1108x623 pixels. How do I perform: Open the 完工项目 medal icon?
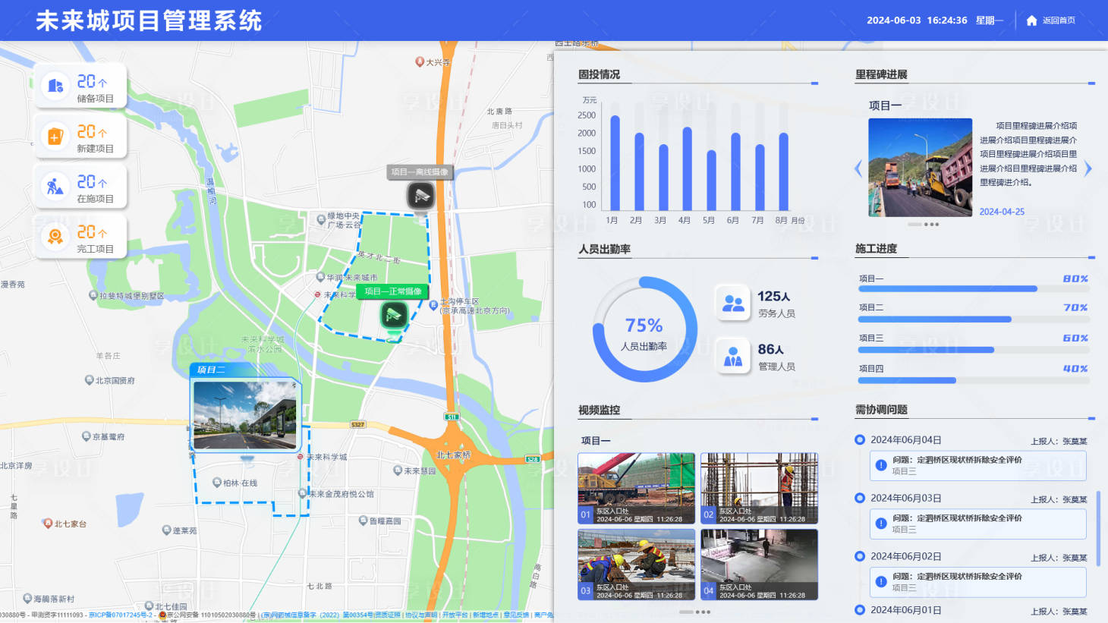55,237
